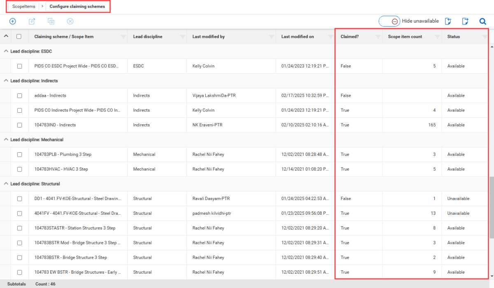Click the delete circle-x icon in toolbar

70,21
